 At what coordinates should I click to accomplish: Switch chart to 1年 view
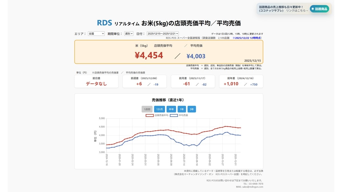pyautogui.click(x=181, y=109)
